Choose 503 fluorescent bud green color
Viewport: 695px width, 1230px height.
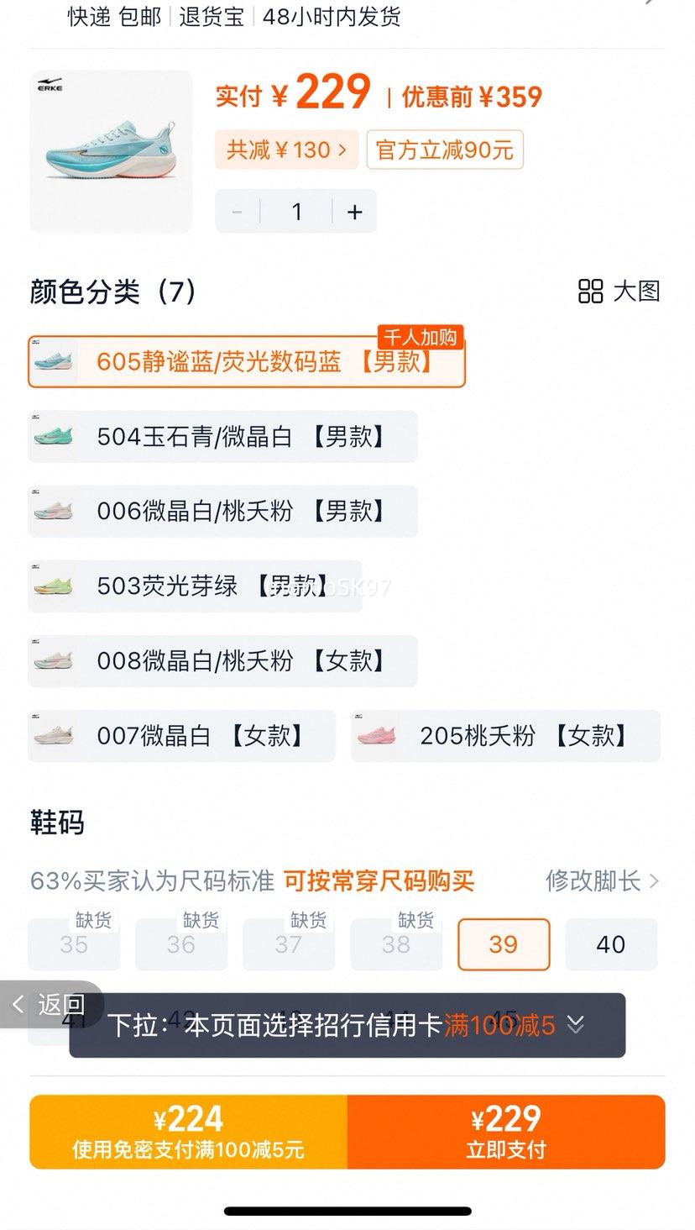point(195,586)
